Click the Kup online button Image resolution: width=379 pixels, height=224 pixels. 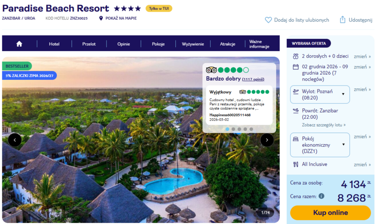tap(330, 213)
